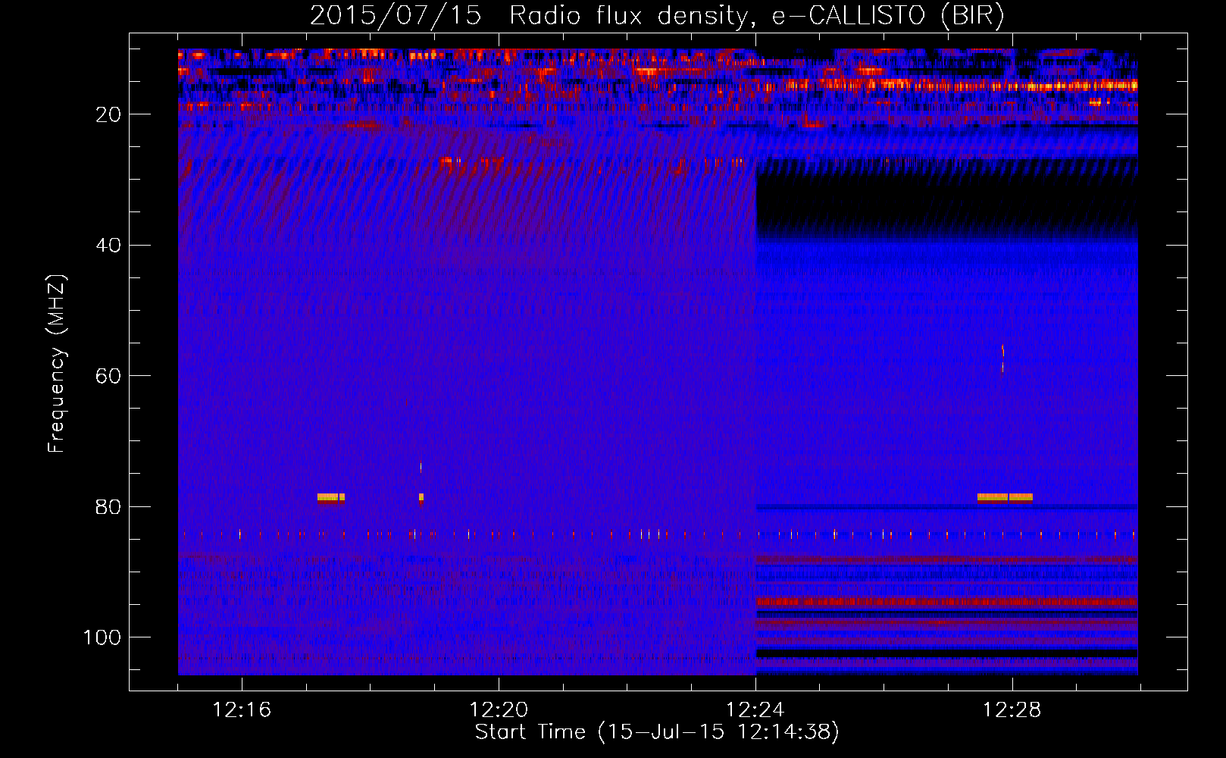This screenshot has height=758, width=1226.
Task: Click the '40' frequency tick label
Action: point(108,245)
